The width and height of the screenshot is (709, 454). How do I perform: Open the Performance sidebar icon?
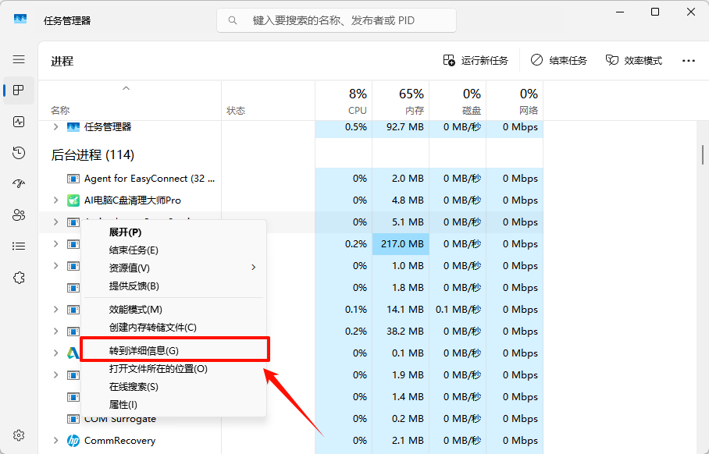pos(19,122)
